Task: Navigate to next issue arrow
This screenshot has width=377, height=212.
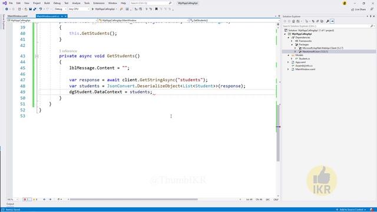Action: (x=50, y=200)
